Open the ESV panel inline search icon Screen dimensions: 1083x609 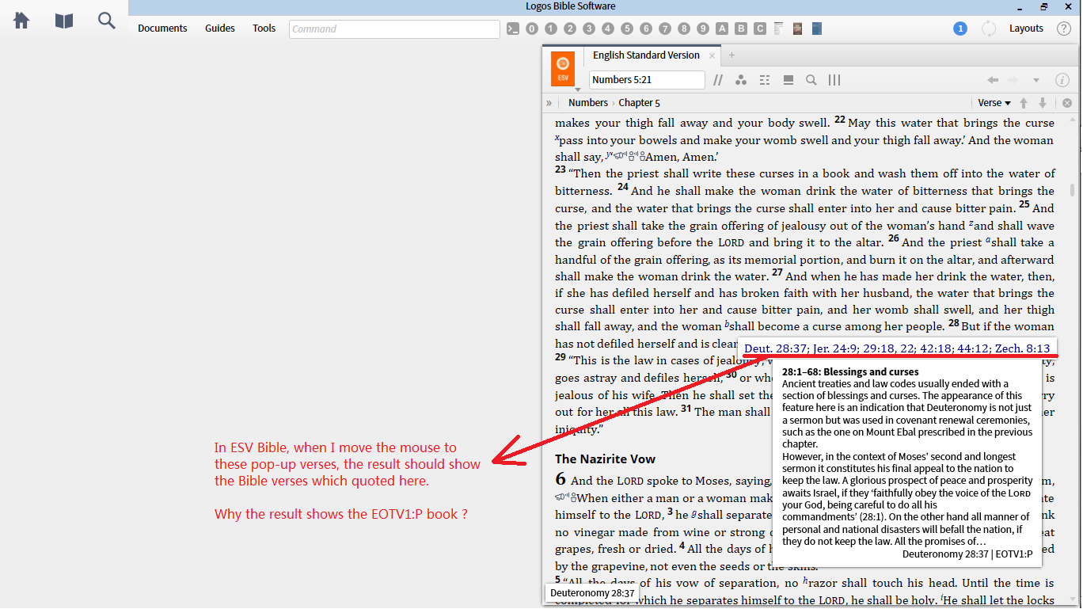811,80
